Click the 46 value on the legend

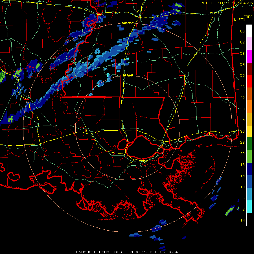[x=242, y=87]
